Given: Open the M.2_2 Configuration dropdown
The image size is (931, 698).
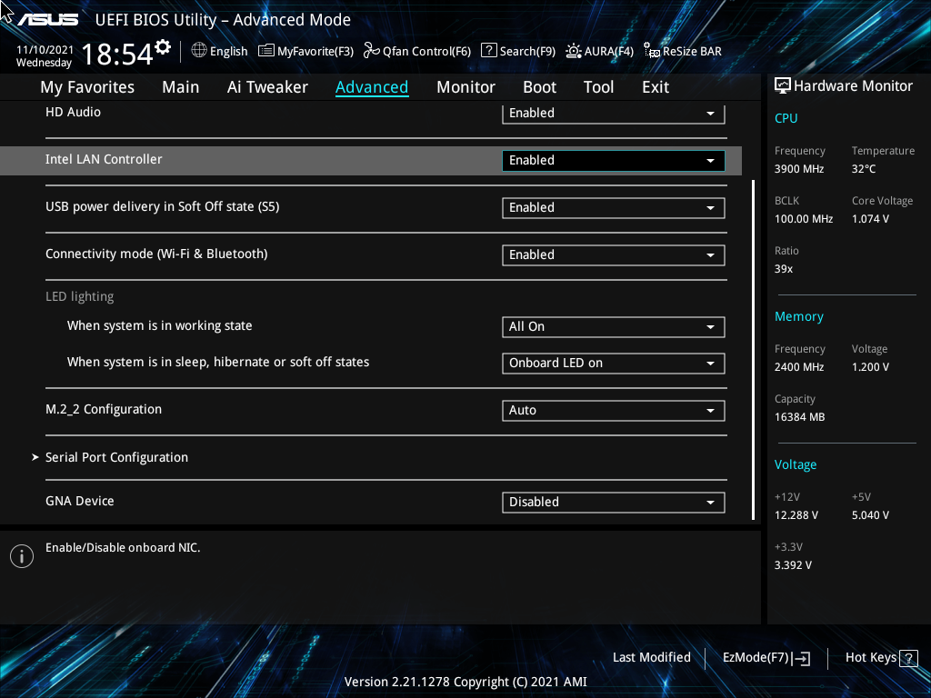Looking at the screenshot, I should pyautogui.click(x=614, y=411).
